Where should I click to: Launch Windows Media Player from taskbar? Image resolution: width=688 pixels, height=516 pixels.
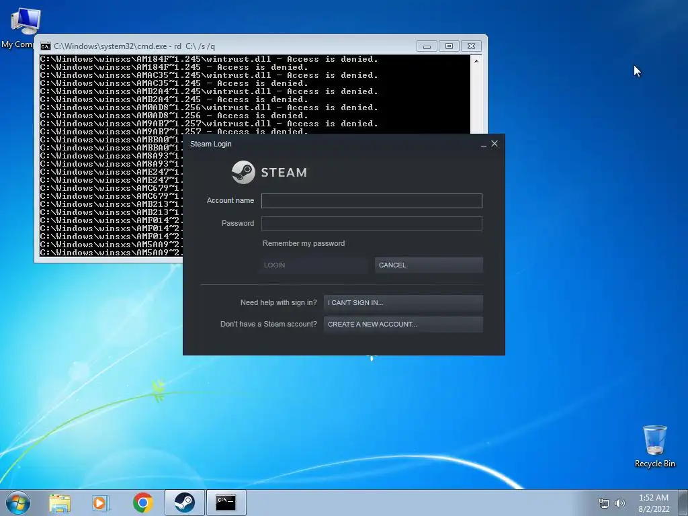pyautogui.click(x=101, y=503)
